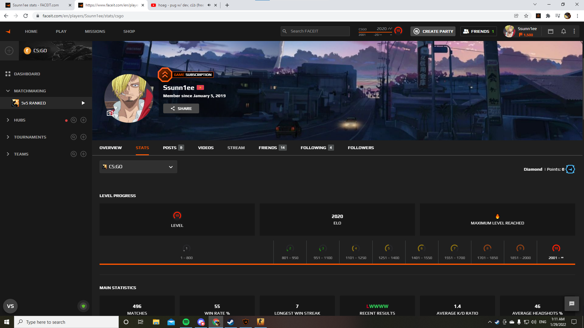Bookmark this page with the star icon
The image size is (584, 328).
point(526,16)
